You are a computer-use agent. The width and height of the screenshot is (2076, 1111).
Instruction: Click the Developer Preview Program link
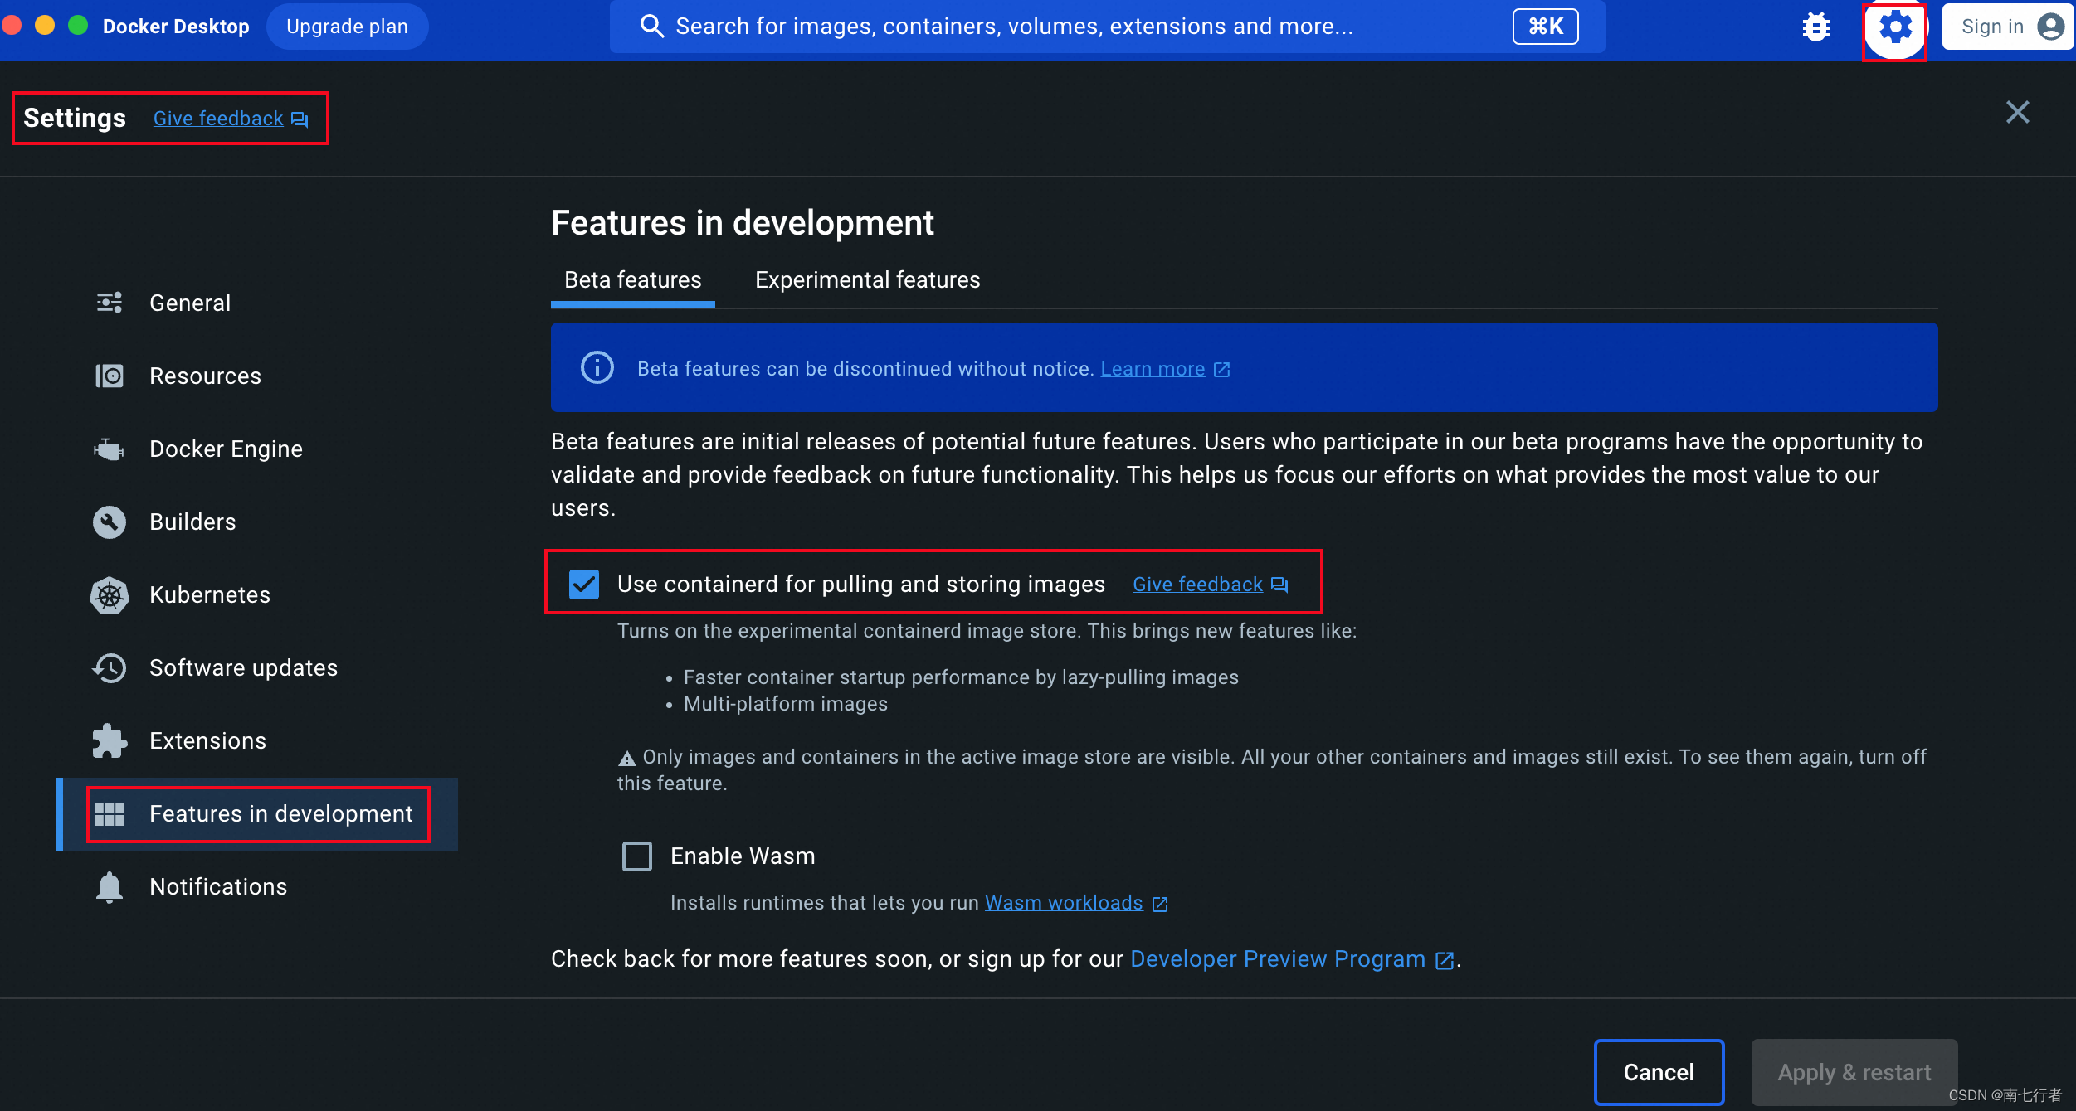1279,958
